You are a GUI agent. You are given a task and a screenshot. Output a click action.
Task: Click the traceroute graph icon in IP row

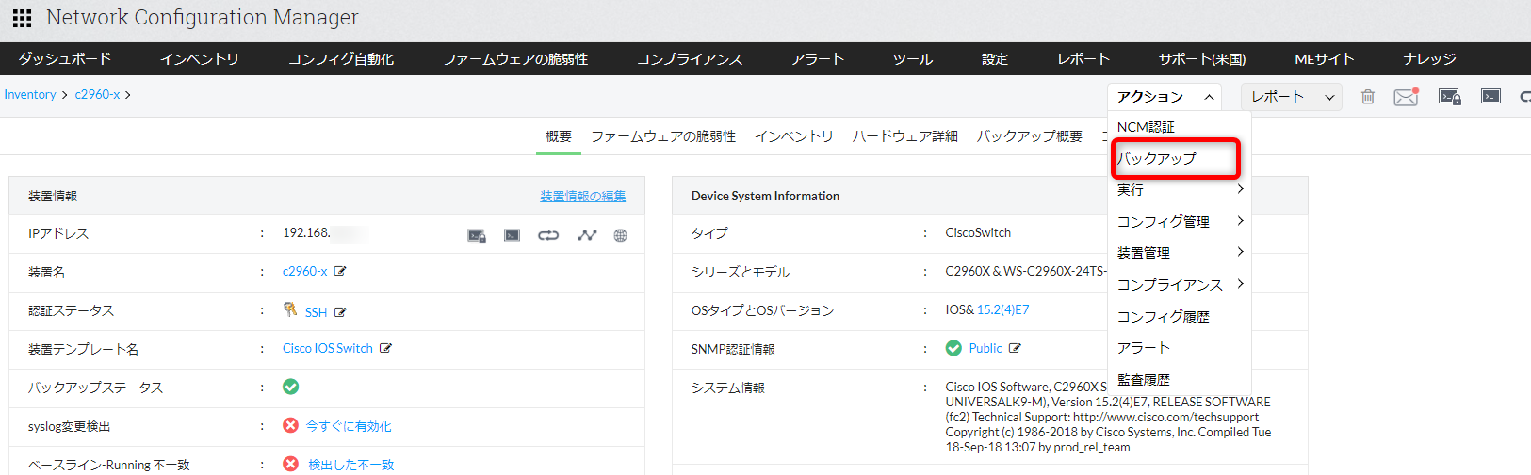587,235
